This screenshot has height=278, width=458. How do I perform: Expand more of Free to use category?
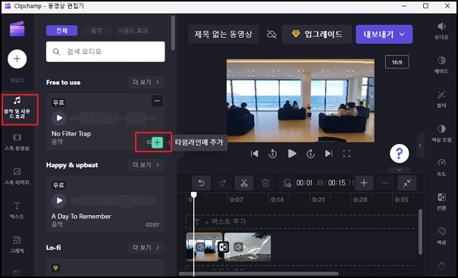146,83
